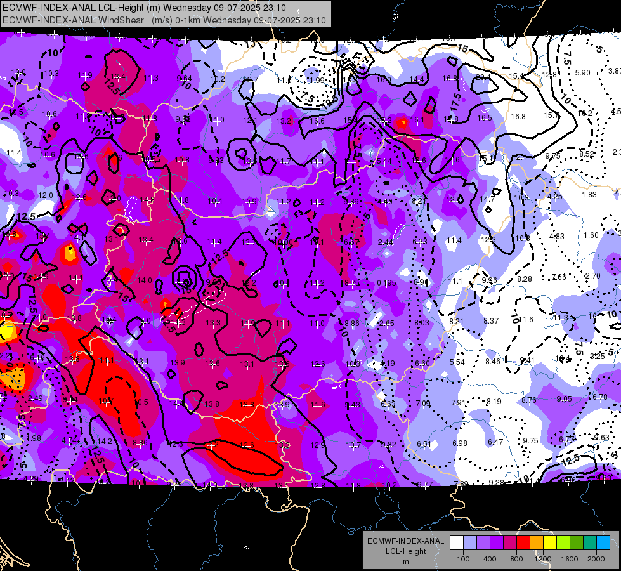This screenshot has height=571, width=621.
Task: Select the medium purple legend swatch
Action: (483, 543)
